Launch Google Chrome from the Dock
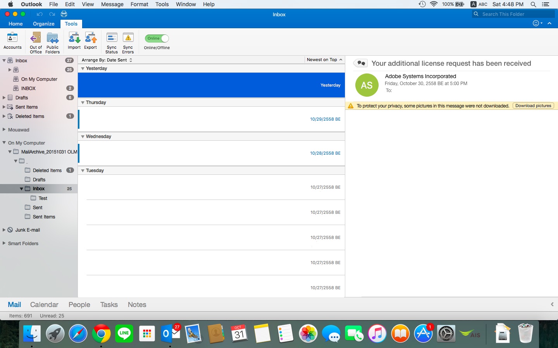The width and height of the screenshot is (558, 348). coord(101,333)
